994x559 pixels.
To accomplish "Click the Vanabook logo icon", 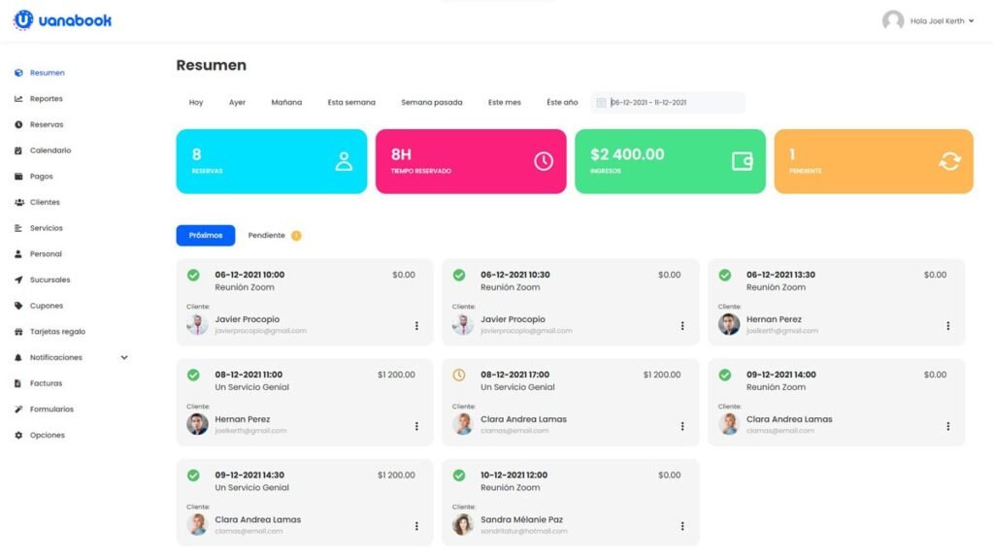I will coord(23,19).
